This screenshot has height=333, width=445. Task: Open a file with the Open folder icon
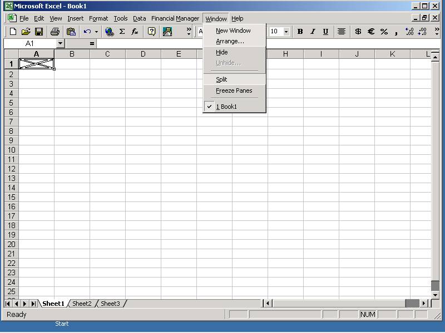tap(26, 32)
